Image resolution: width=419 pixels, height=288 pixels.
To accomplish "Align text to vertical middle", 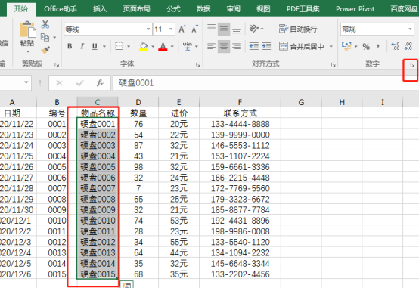I will [224, 29].
